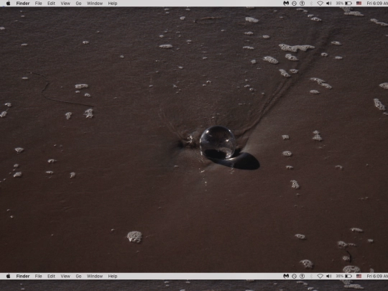Open the Window menu in the upper menu bar
This screenshot has width=388, height=291.
(x=95, y=4)
